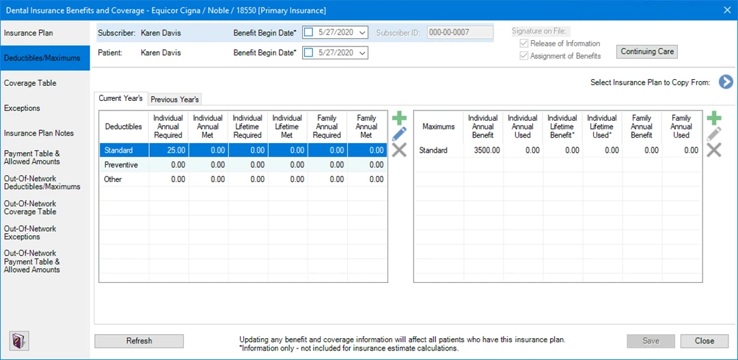Select the Standard deductible row
The height and width of the screenshot is (360, 738).
pyautogui.click(x=243, y=150)
